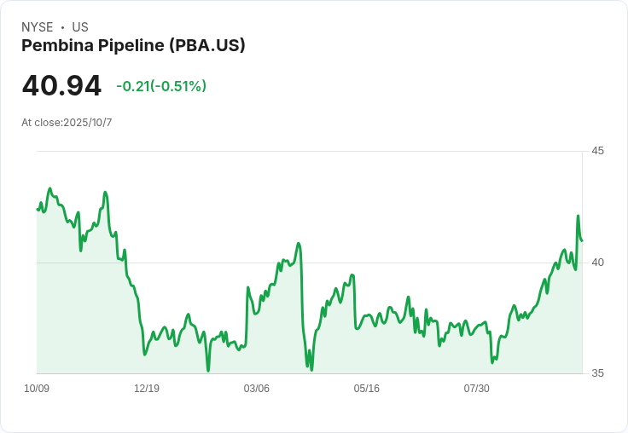Select the 10/09 date label
Image resolution: width=628 pixels, height=433 pixels.
[x=37, y=389]
